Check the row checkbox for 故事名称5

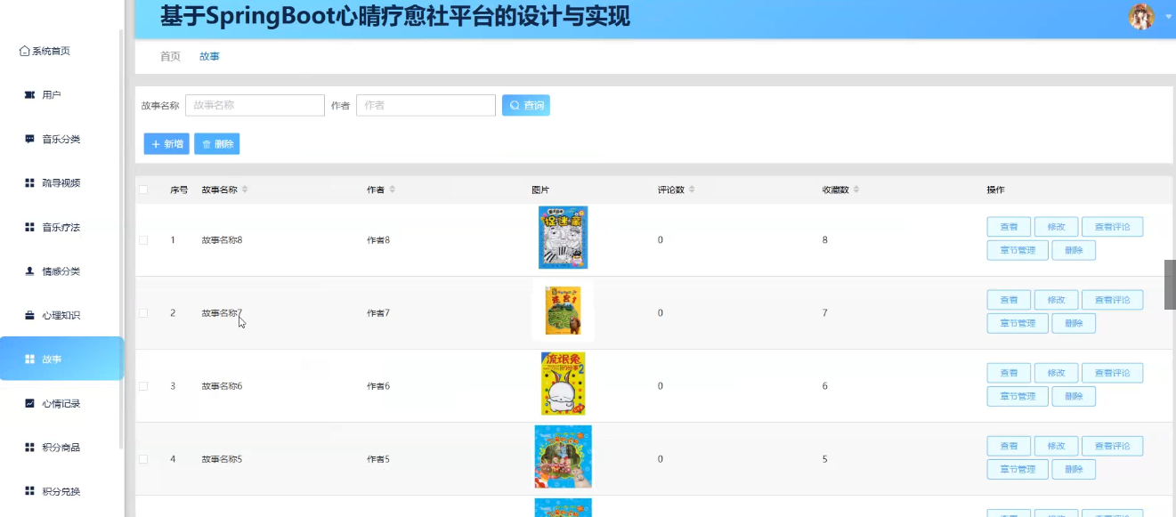pos(143,458)
